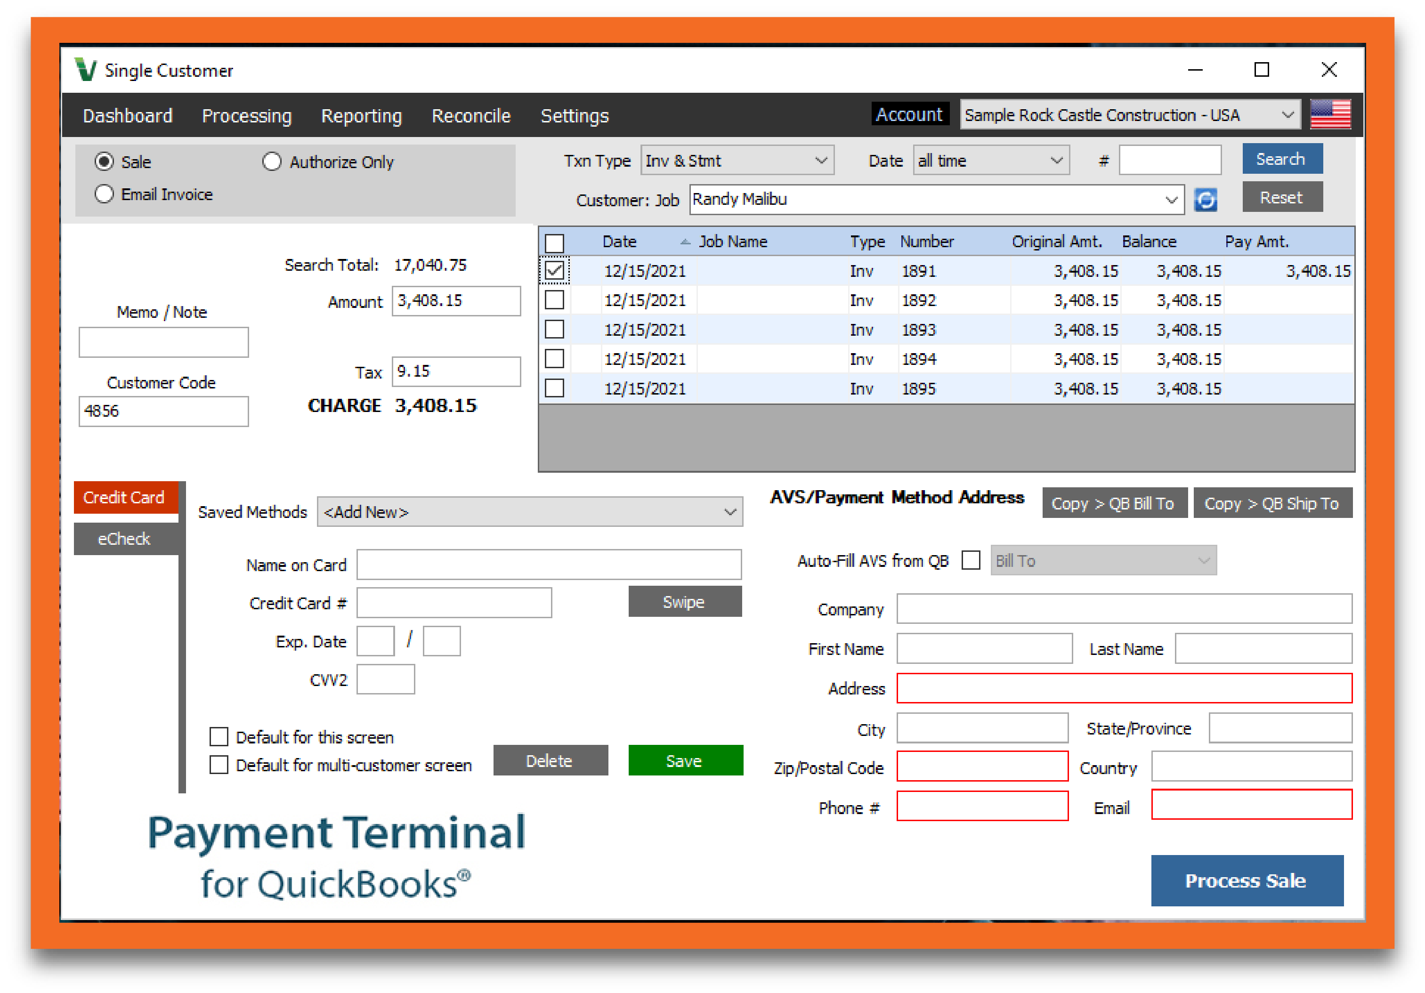This screenshot has height=993, width=1425.
Task: Click the Amount field
Action: click(x=456, y=301)
